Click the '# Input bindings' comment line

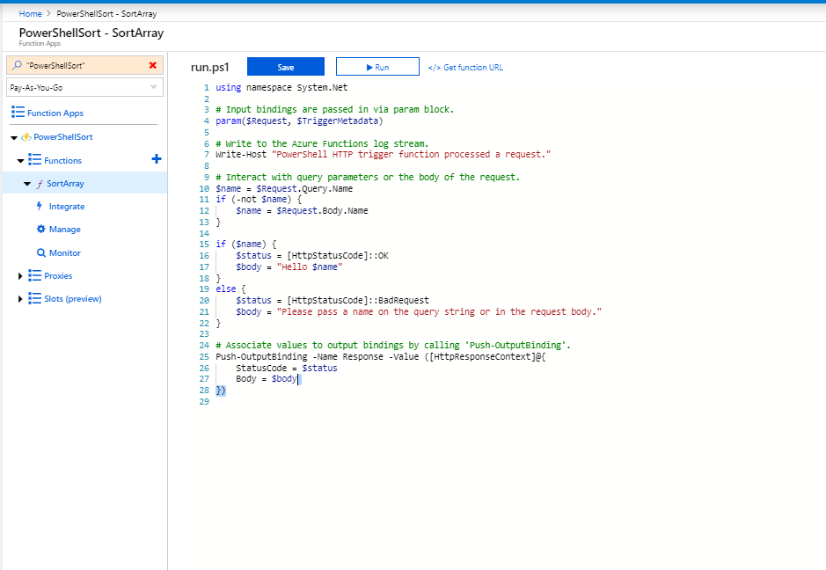(x=334, y=110)
